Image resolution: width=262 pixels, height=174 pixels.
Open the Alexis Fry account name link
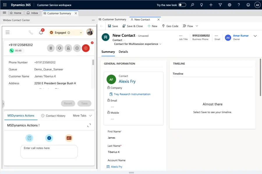(117, 167)
